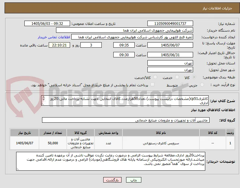The image size is (240, 188).
Task: Click the بازگشت back button
Action: pyautogui.click(x=112, y=180)
